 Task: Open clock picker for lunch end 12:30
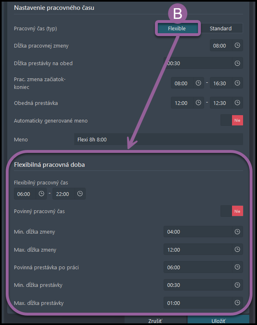pos(237,102)
